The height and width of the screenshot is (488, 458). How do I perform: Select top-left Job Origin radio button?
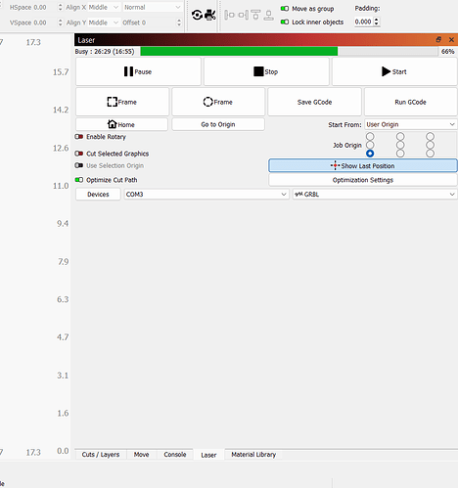(370, 136)
